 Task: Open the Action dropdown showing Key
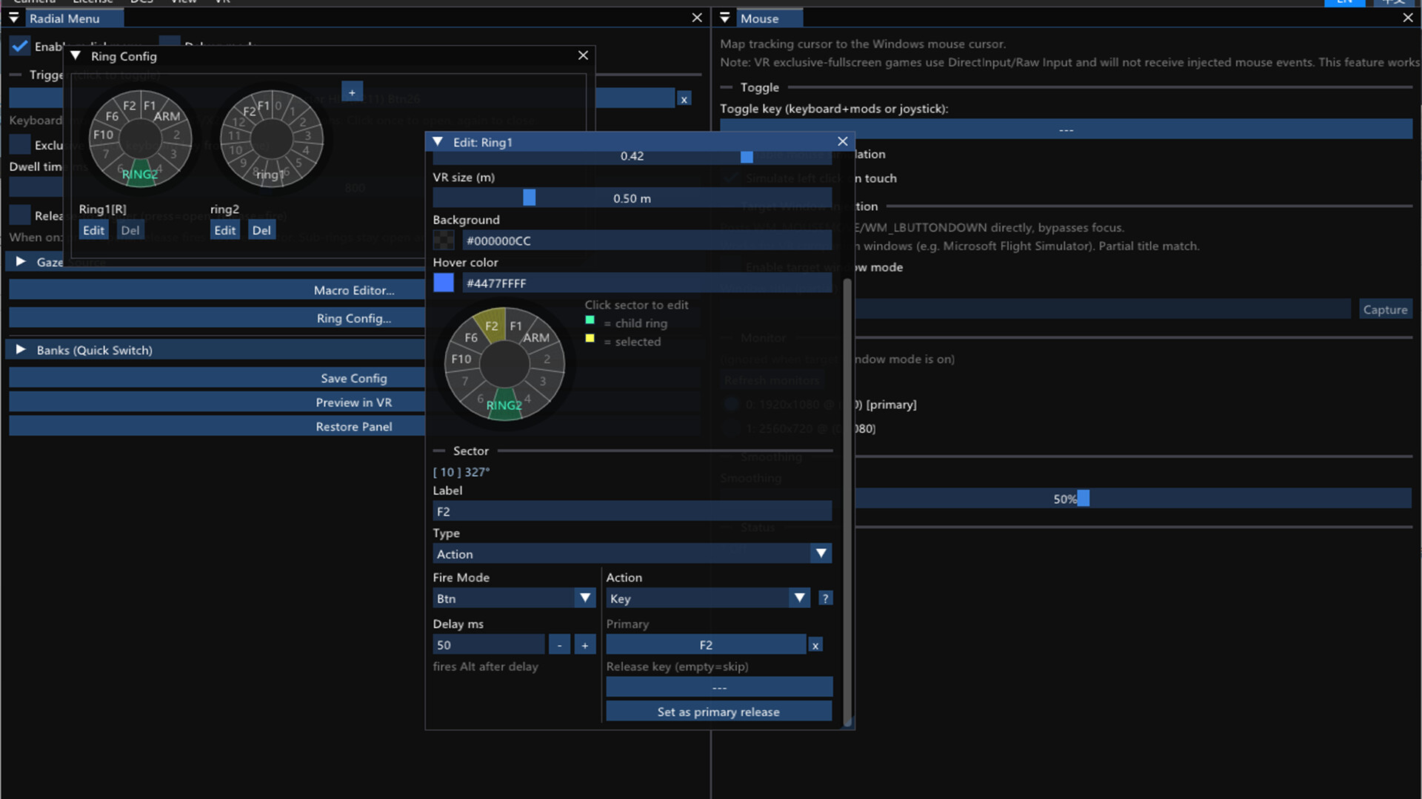707,598
